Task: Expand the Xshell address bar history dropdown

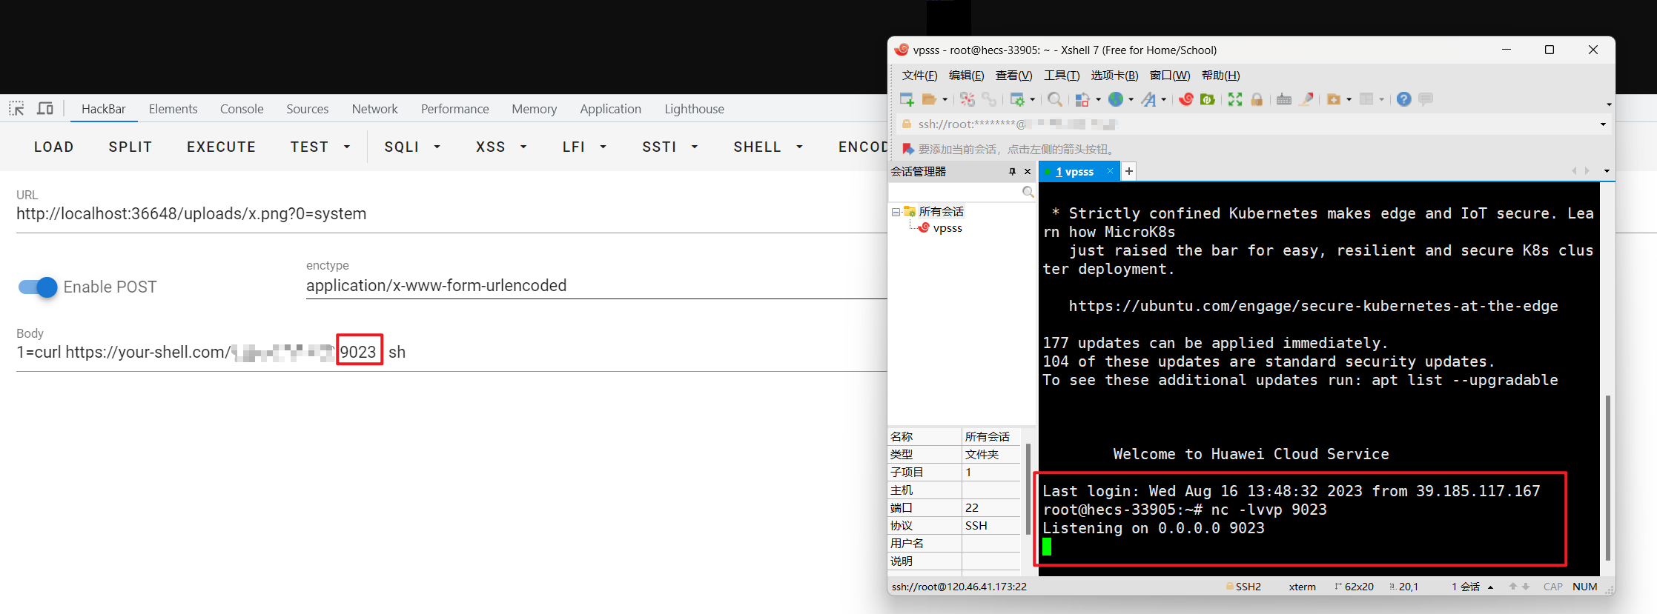Action: click(x=1603, y=124)
